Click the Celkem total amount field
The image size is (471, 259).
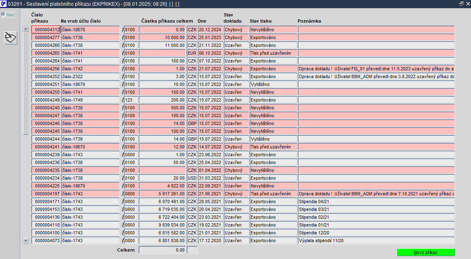[162, 250]
